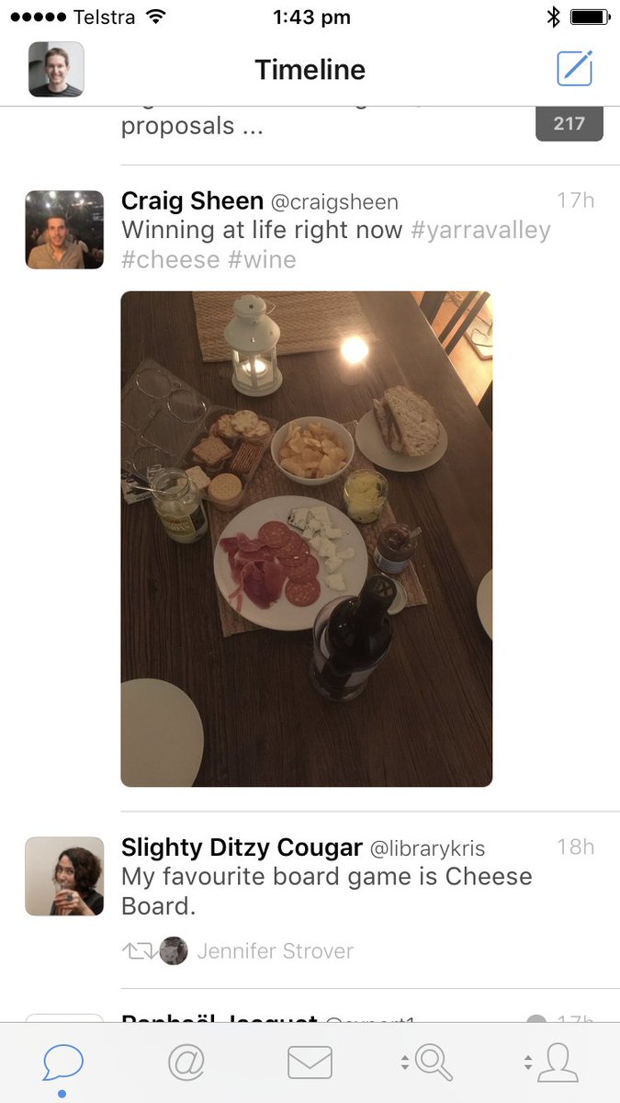Tap the retweet icon under Cheese Board tweet
Screen dimensions: 620x1103
pos(140,951)
